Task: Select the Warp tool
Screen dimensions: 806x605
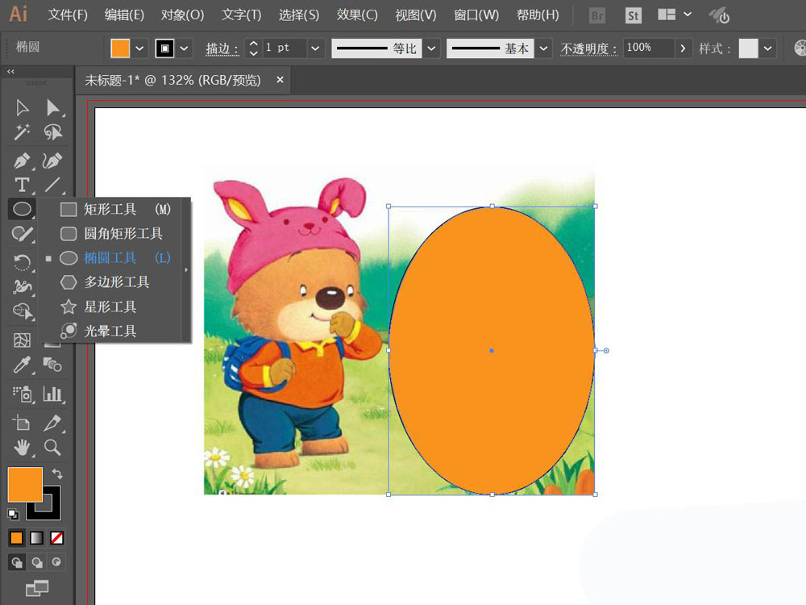Action: tap(22, 286)
